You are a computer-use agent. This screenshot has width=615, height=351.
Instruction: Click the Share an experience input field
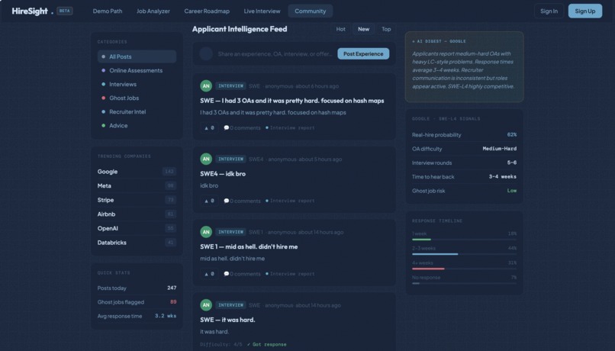275,53
